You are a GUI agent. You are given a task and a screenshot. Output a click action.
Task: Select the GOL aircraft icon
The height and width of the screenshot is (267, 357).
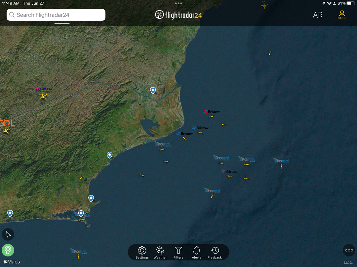coord(6,130)
